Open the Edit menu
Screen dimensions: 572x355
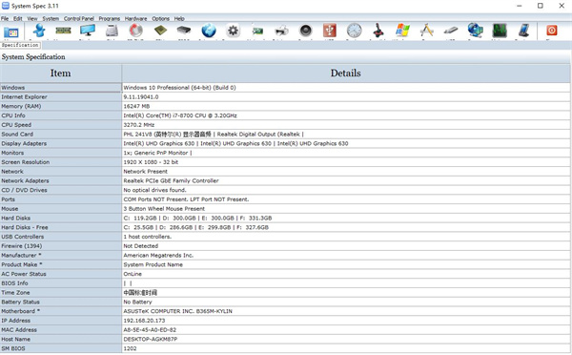18,18
